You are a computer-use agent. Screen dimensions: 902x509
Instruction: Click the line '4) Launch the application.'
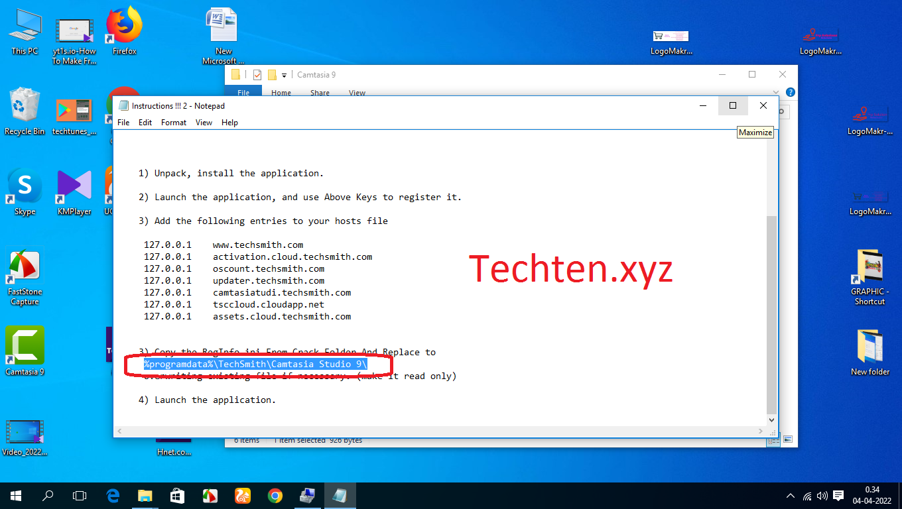tap(207, 400)
